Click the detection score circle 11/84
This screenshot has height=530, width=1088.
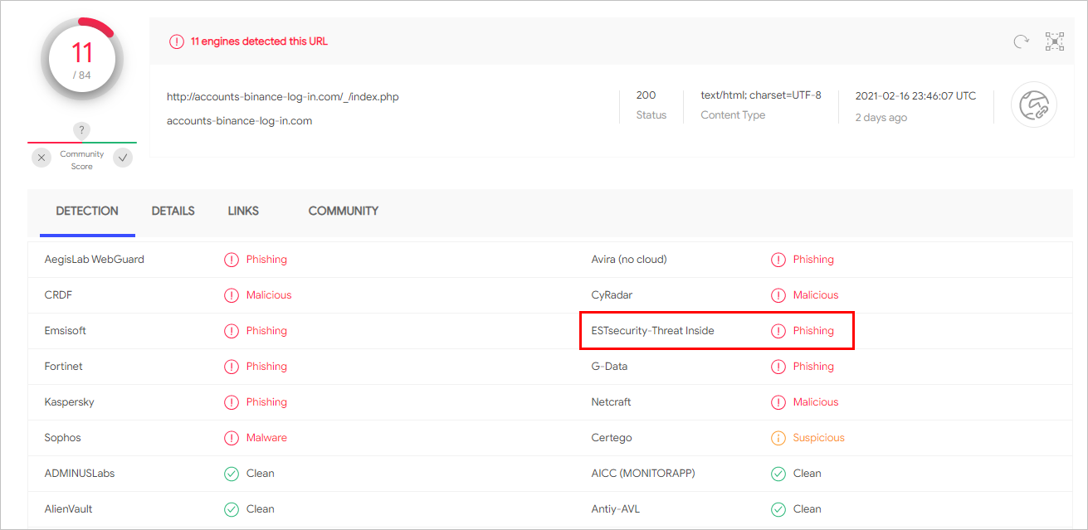coord(82,59)
